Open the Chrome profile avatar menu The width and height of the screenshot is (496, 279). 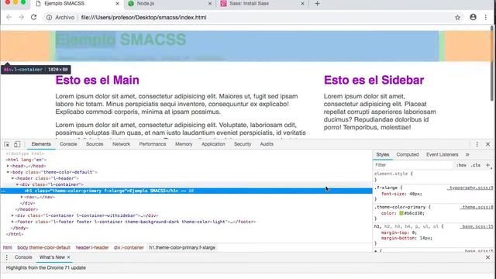coord(473,17)
